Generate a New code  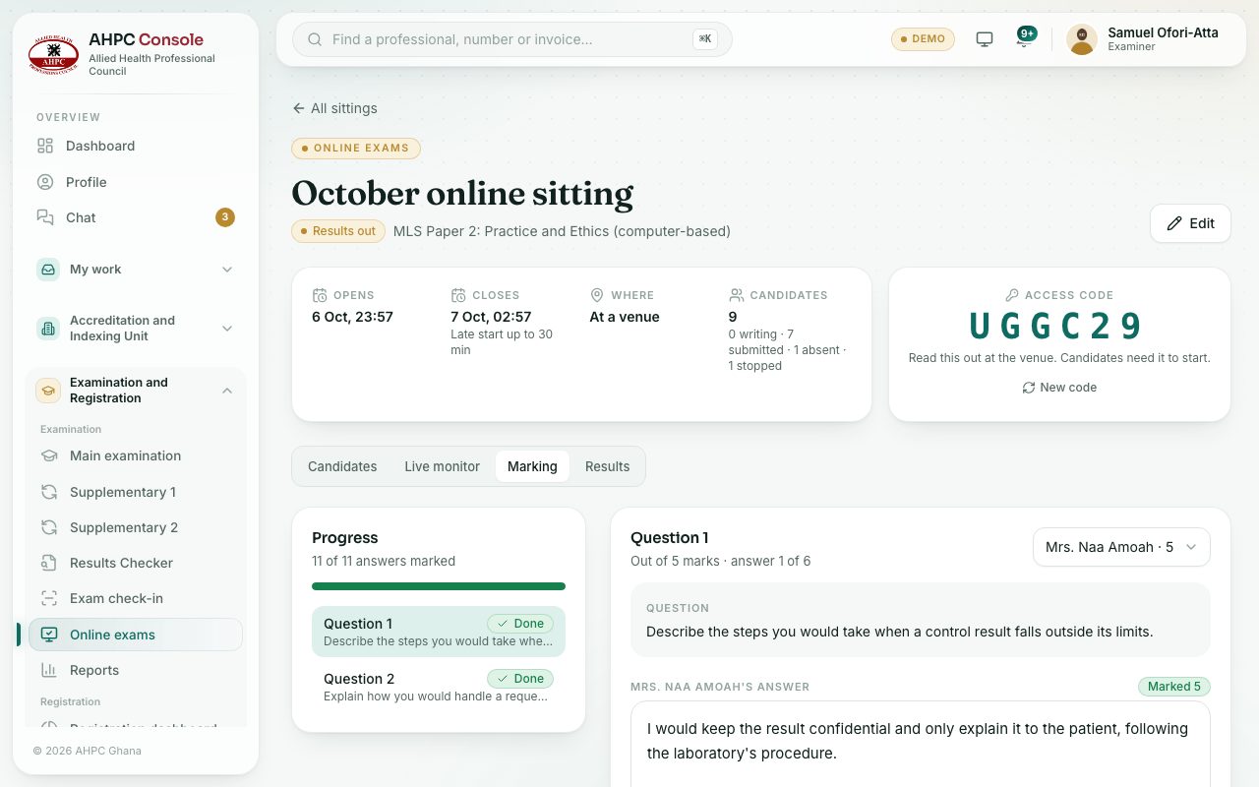[1059, 388]
